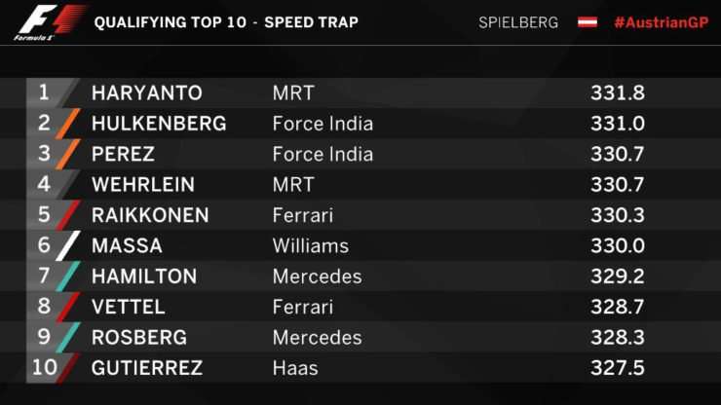Click the teal Mercedes stripe beside Rosberg
Viewport: 721px width, 405px height.
(68, 338)
